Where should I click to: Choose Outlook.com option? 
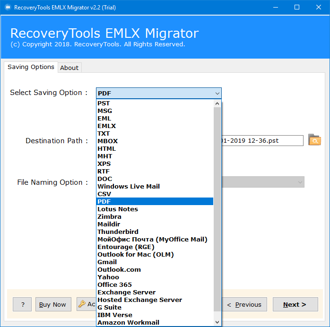pos(155,270)
